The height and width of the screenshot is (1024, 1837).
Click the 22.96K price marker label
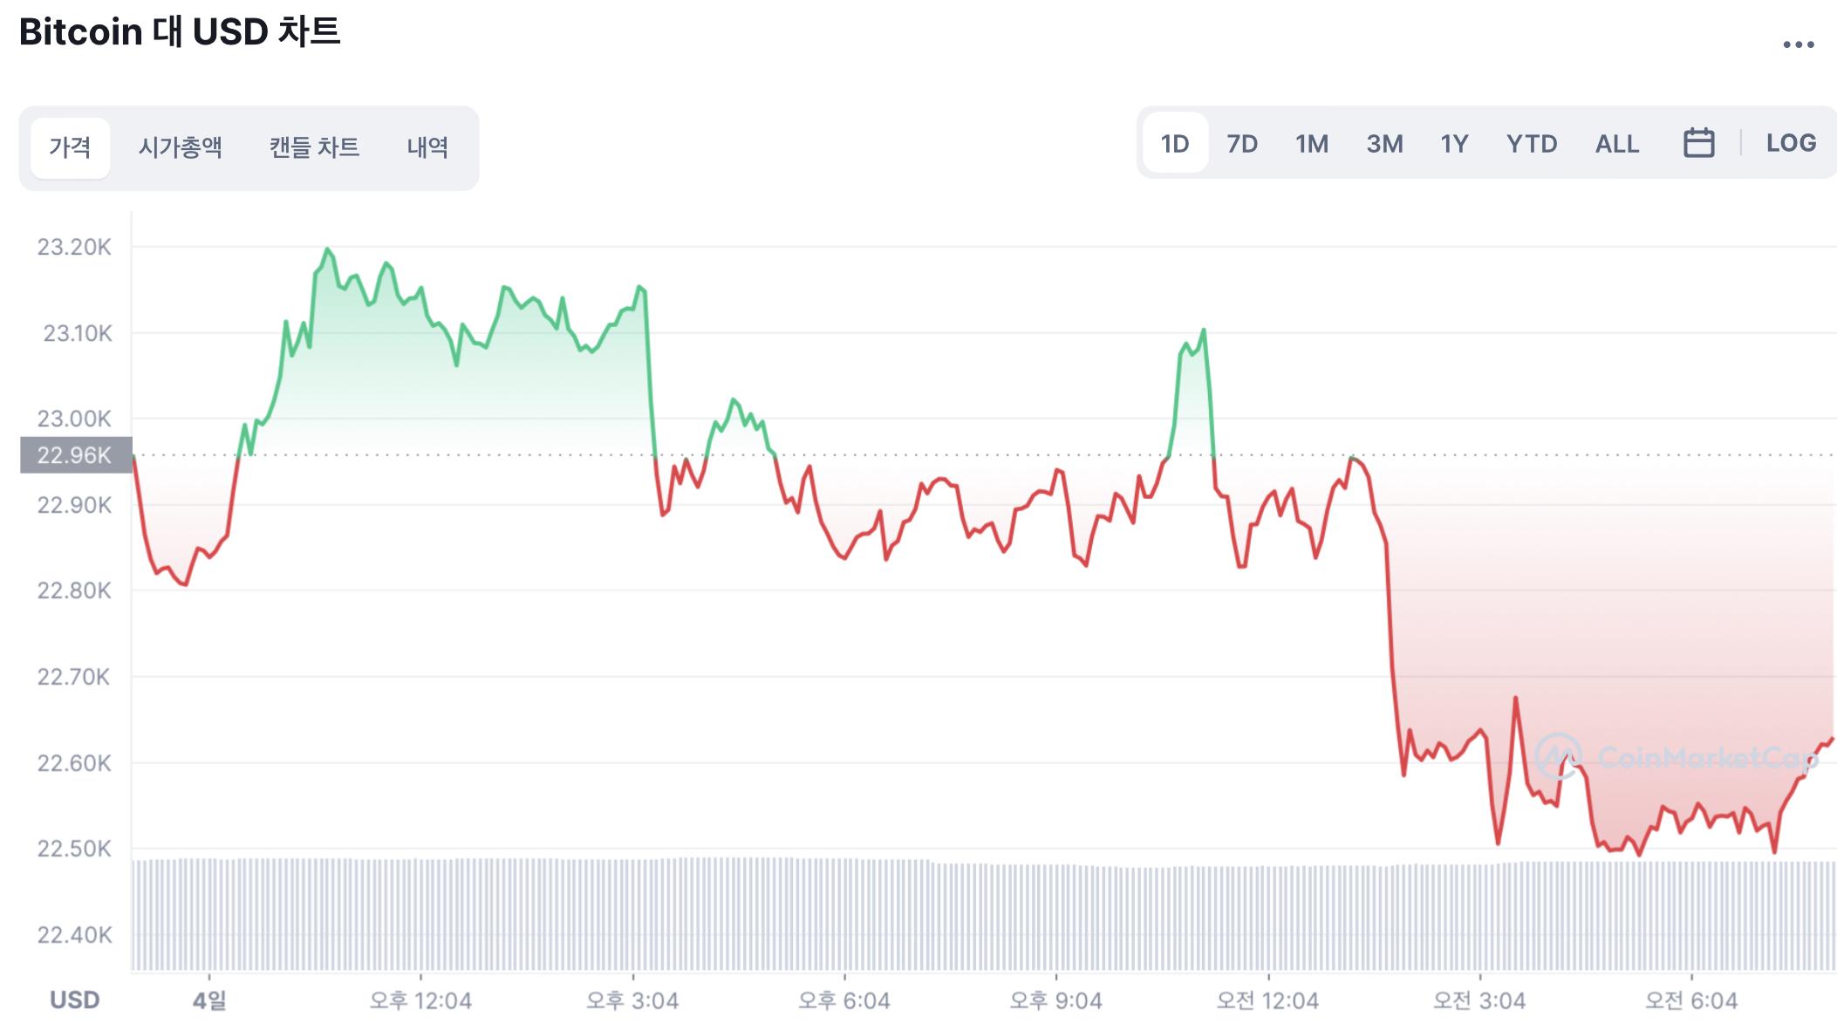tap(76, 455)
